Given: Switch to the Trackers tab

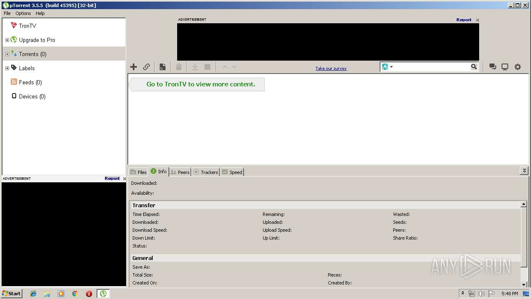Looking at the screenshot, I should pos(205,172).
